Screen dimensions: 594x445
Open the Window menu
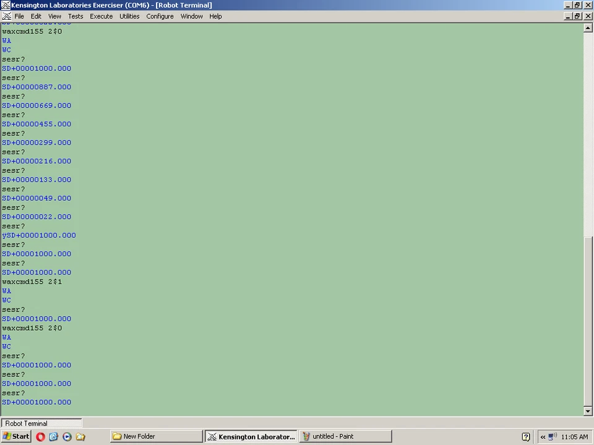(191, 16)
